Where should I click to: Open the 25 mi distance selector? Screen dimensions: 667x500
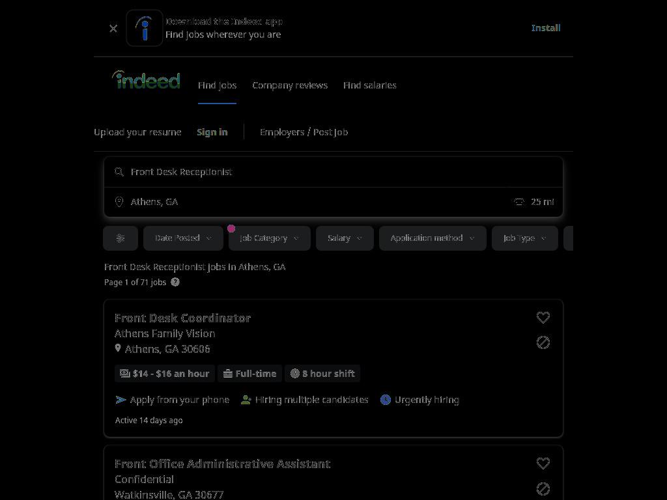pyautogui.click(x=534, y=202)
